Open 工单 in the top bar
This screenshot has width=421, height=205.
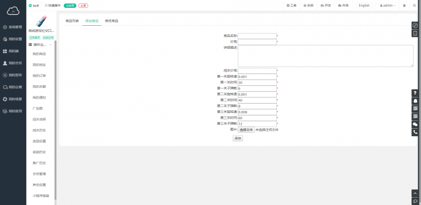[x=291, y=6]
